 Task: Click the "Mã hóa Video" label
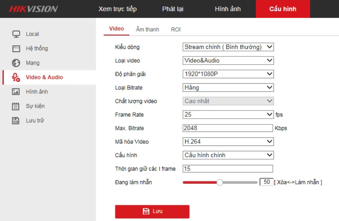(132, 141)
